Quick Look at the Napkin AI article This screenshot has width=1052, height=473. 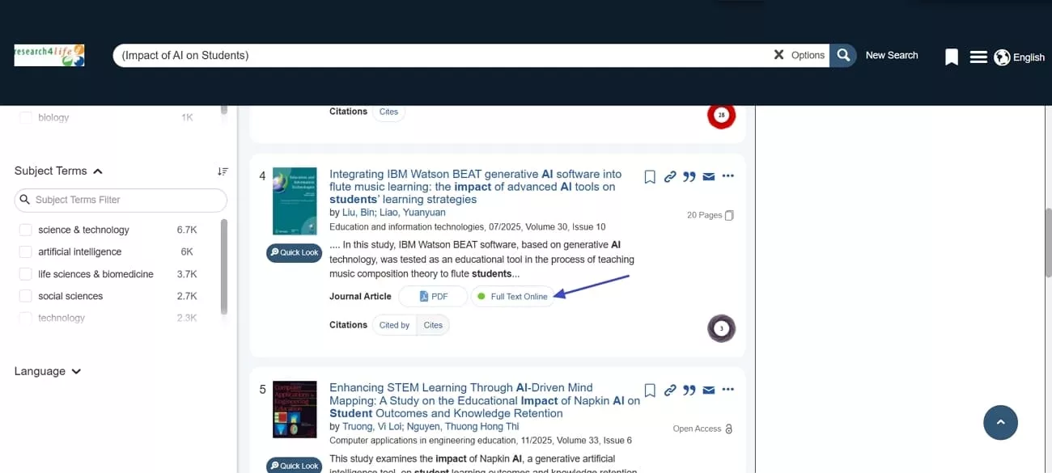[x=295, y=466]
